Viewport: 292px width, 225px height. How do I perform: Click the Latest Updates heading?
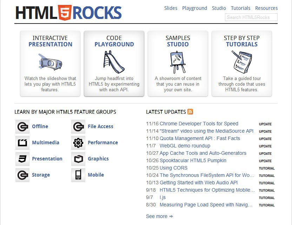tap(166, 112)
